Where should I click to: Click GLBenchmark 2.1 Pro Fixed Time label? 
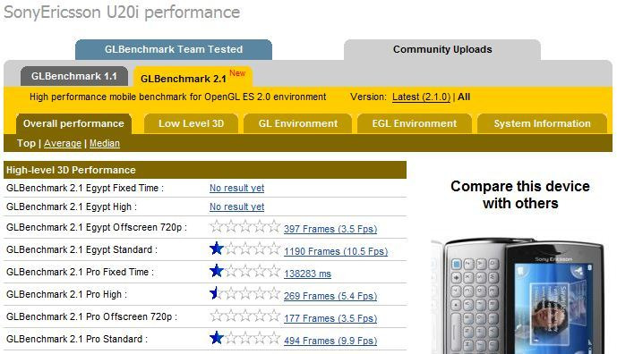coord(81,272)
